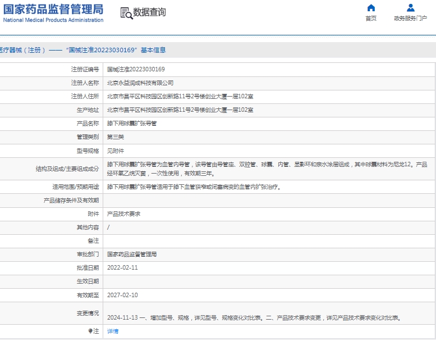Click the 型号规格 label
The width and height of the screenshot is (436, 341).
click(88, 151)
